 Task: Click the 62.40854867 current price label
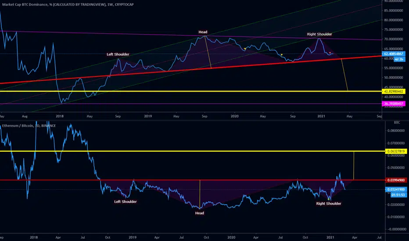(394, 54)
